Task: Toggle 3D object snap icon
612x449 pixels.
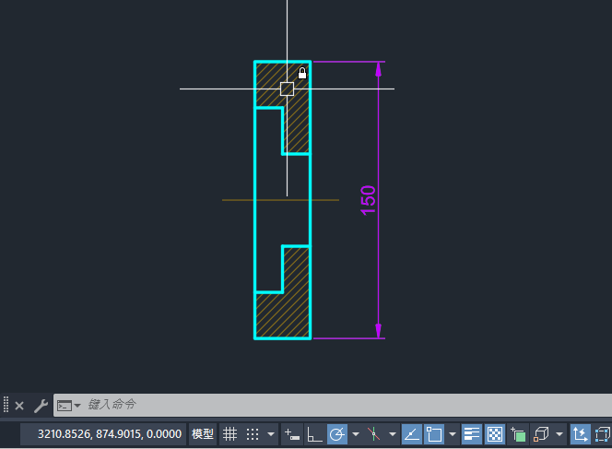Action: point(541,434)
